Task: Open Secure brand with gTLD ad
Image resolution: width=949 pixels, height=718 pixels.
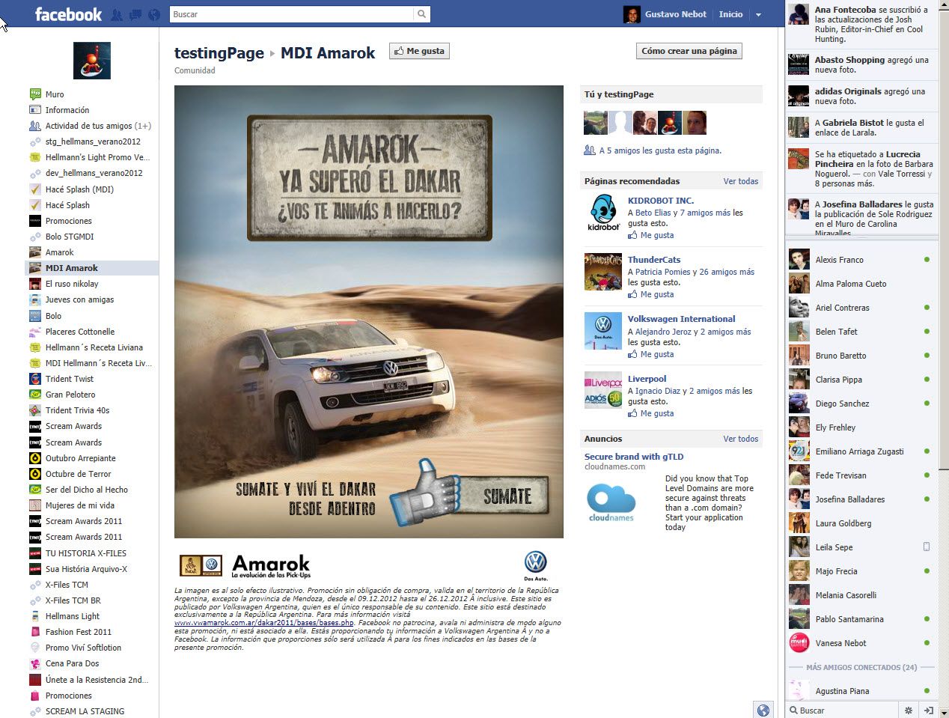Action: pos(634,457)
